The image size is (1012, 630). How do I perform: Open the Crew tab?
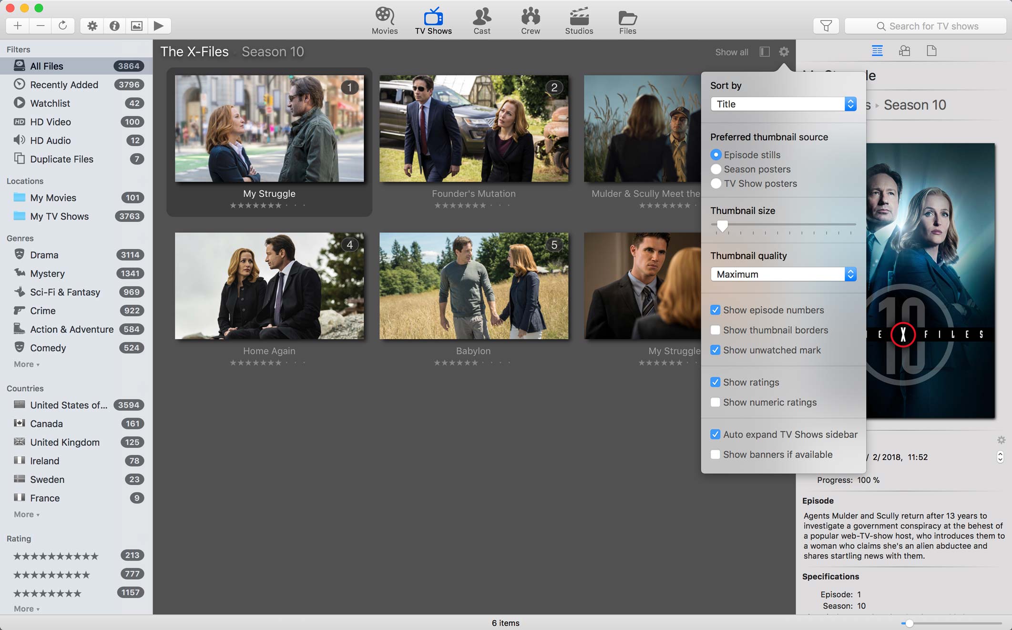point(531,21)
